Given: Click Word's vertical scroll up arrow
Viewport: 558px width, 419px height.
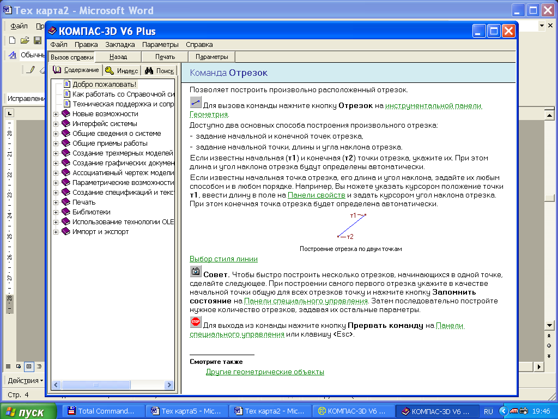Looking at the screenshot, I should [x=549, y=115].
